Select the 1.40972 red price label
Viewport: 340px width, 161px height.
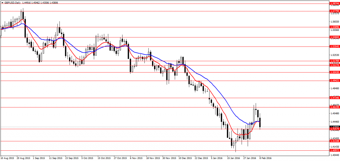pyautogui.click(x=335, y=150)
